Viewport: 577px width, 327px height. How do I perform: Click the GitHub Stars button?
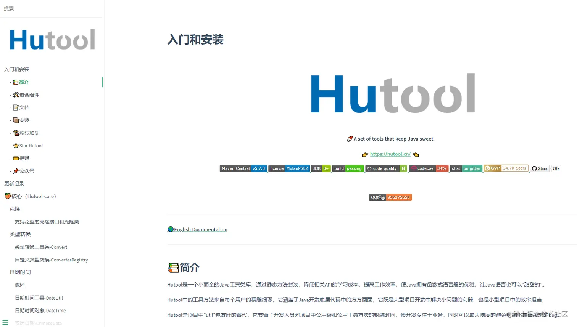click(x=540, y=168)
